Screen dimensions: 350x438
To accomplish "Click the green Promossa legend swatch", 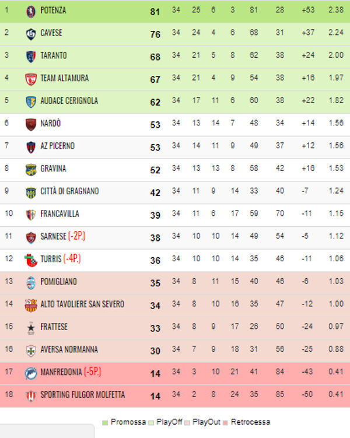I will tap(105, 422).
